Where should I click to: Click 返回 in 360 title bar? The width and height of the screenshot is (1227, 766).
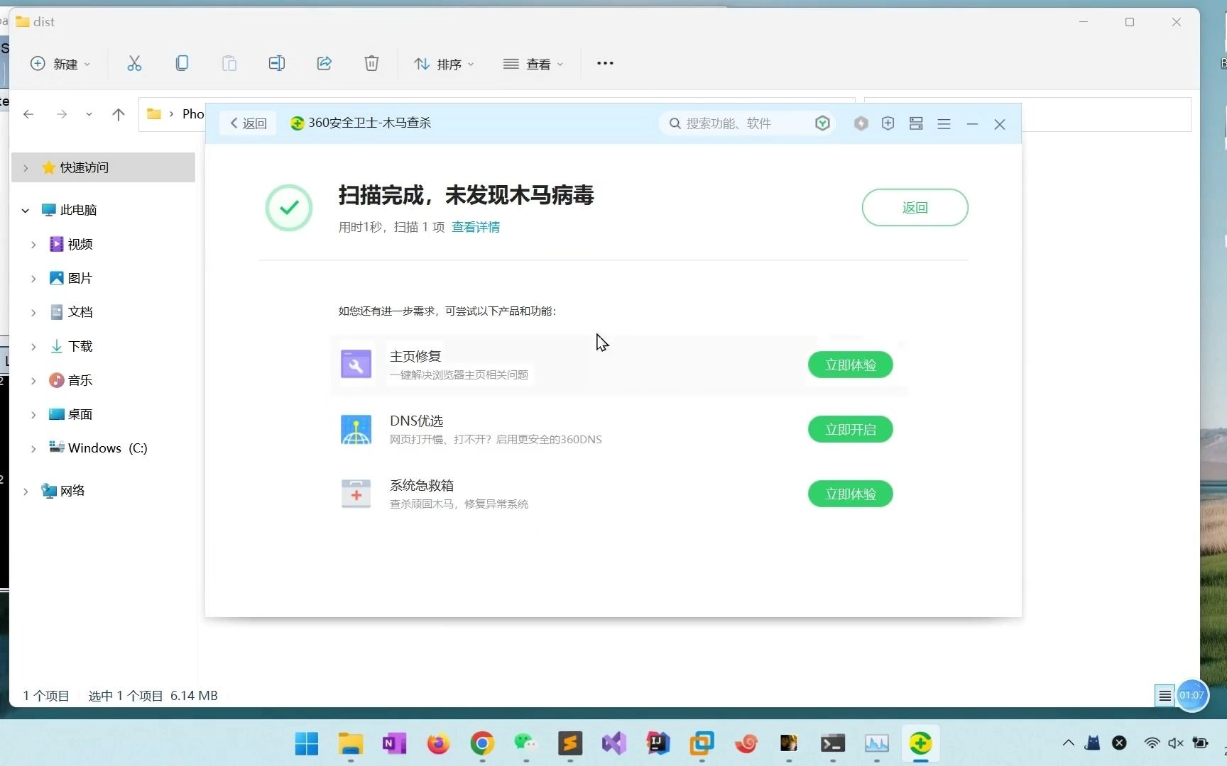248,123
